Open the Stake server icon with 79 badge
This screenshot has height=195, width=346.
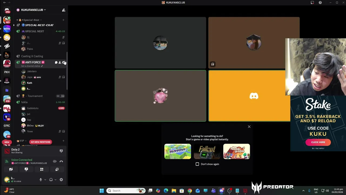tap(7, 135)
